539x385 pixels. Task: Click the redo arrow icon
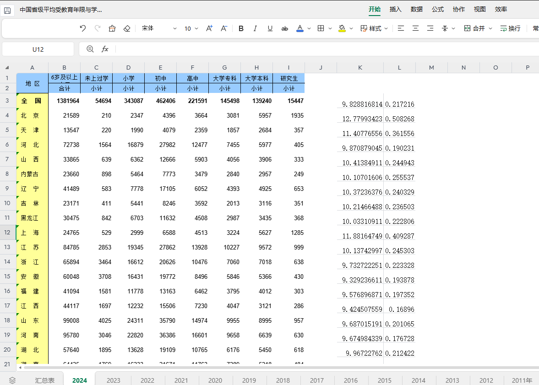pos(98,28)
